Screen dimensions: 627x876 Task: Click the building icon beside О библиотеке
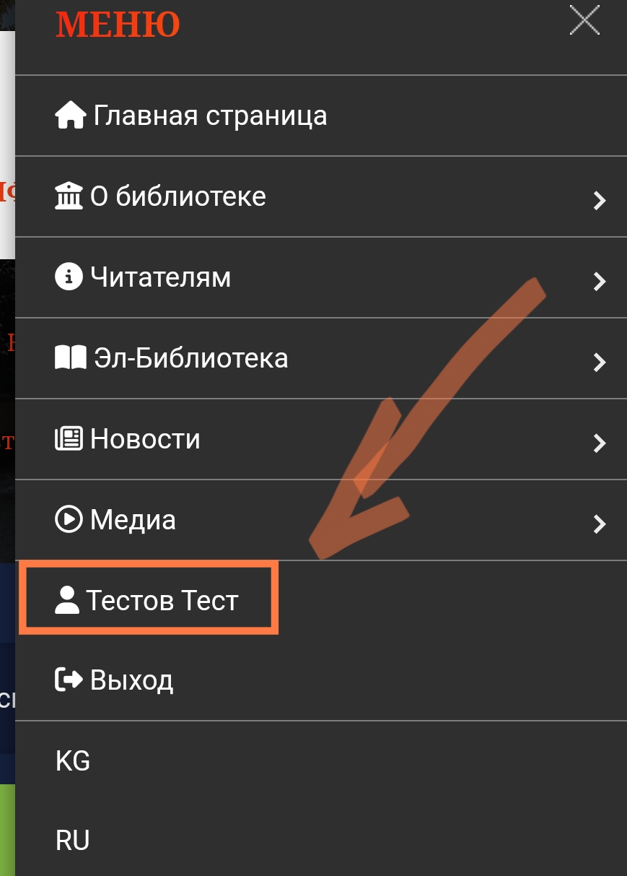tap(69, 196)
